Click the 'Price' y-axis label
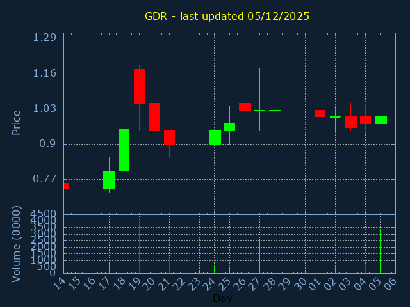This screenshot has height=307, width=410. (17, 122)
